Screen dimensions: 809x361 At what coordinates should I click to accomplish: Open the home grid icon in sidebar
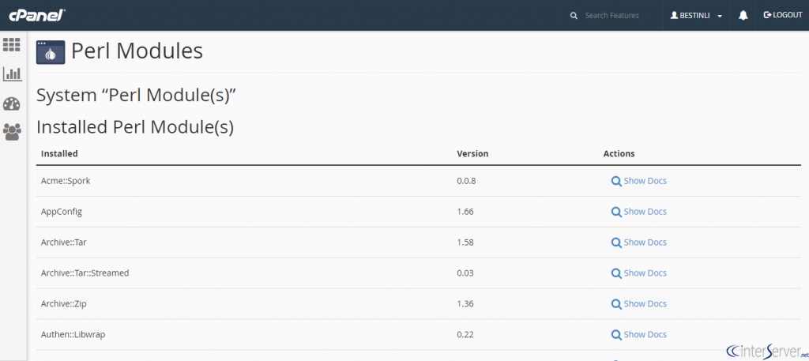point(11,45)
